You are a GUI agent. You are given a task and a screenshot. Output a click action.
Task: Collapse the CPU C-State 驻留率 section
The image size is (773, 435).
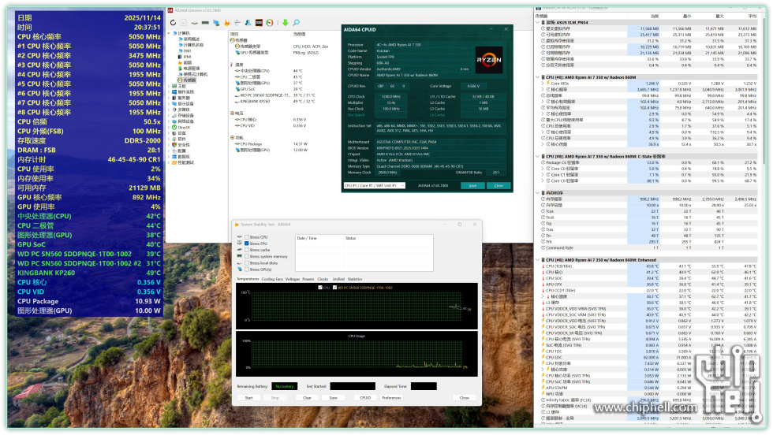539,156
